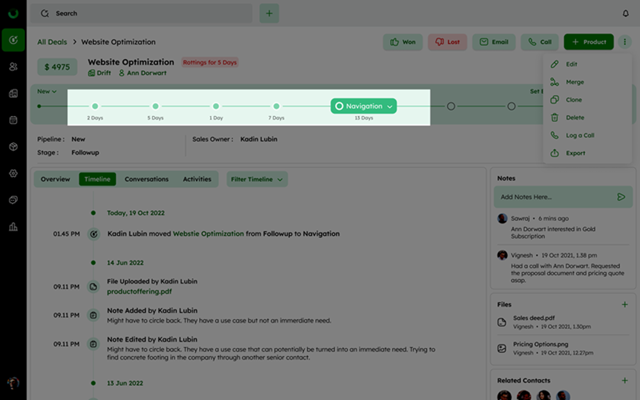Click the $ 4975 deal value badge
Image resolution: width=640 pixels, height=400 pixels.
coord(57,67)
